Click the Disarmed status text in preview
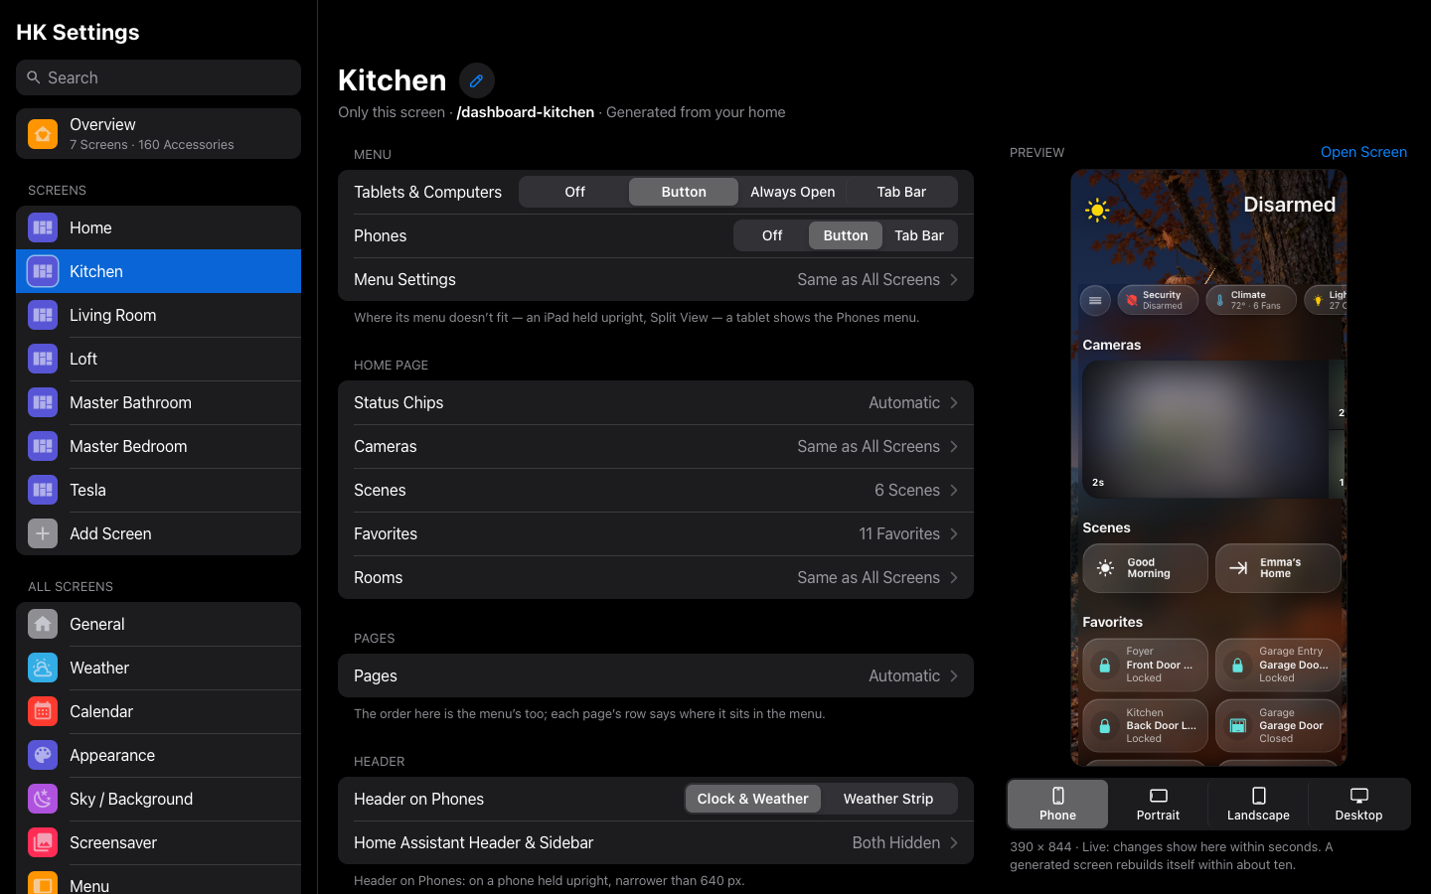 [x=1290, y=205]
